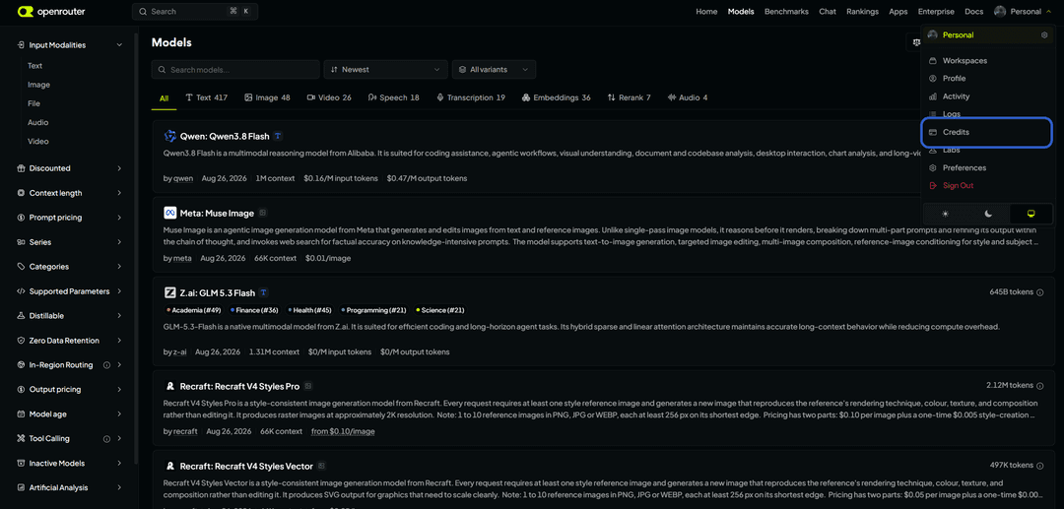1064x509 pixels.
Task: Click the OpenRouter logo
Action: pyautogui.click(x=51, y=12)
